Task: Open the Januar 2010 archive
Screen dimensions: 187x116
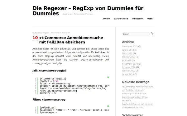Action: 128,74
